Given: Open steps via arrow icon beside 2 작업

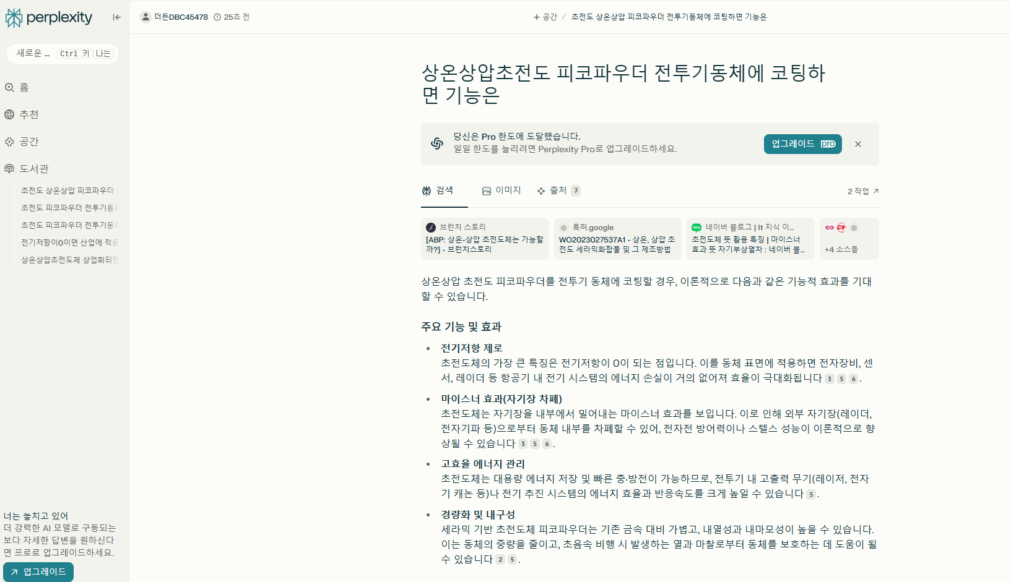Looking at the screenshot, I should point(877,190).
